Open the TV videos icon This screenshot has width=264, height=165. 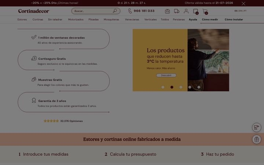coord(167,11)
